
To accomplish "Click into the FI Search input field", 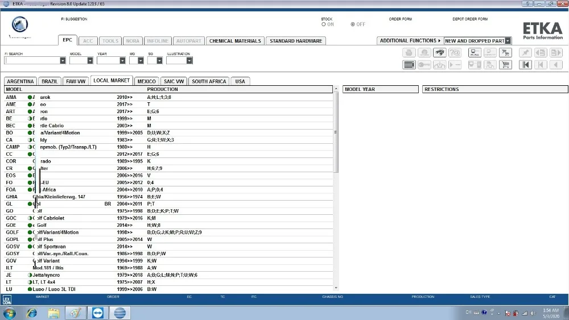I will (x=32, y=60).
